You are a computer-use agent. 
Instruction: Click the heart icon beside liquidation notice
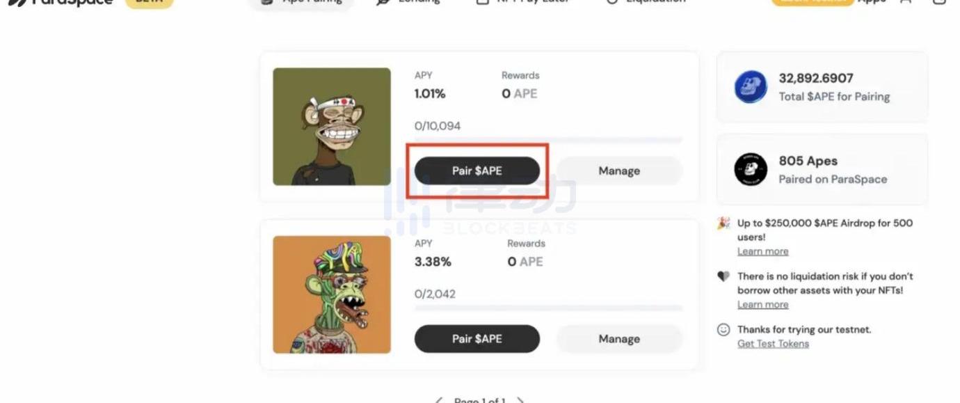pyautogui.click(x=723, y=276)
